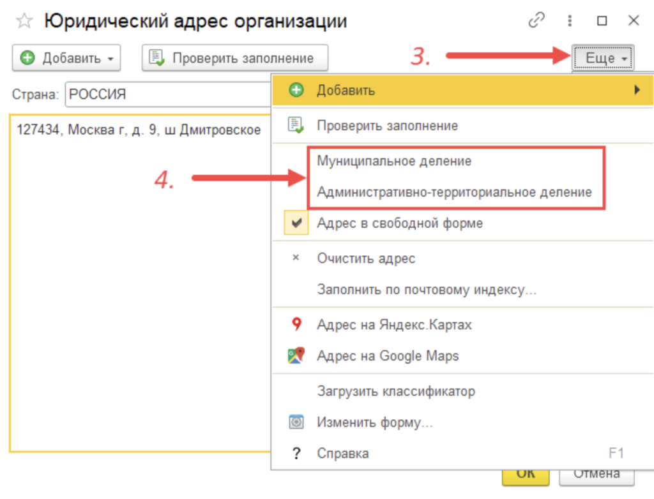Click the green plus icon in menu

click(296, 91)
